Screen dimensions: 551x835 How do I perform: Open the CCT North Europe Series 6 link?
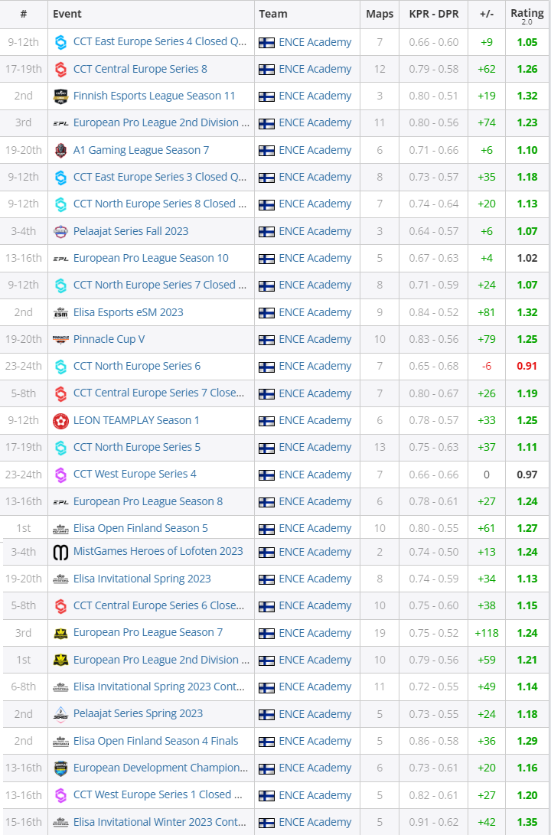click(x=137, y=366)
